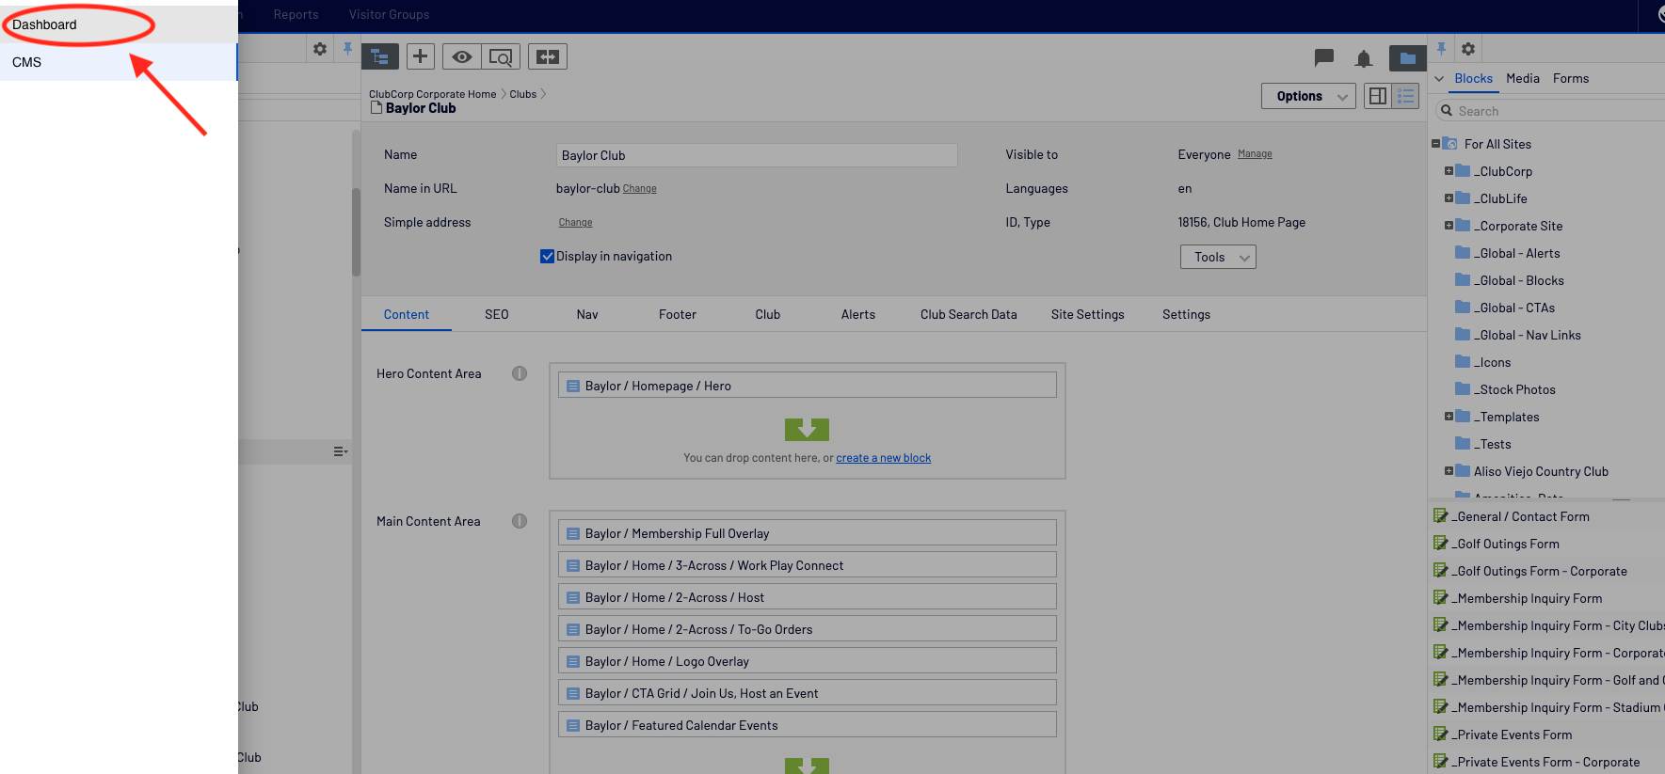Open the preview magnifier icon
1665x774 pixels.
501,56
